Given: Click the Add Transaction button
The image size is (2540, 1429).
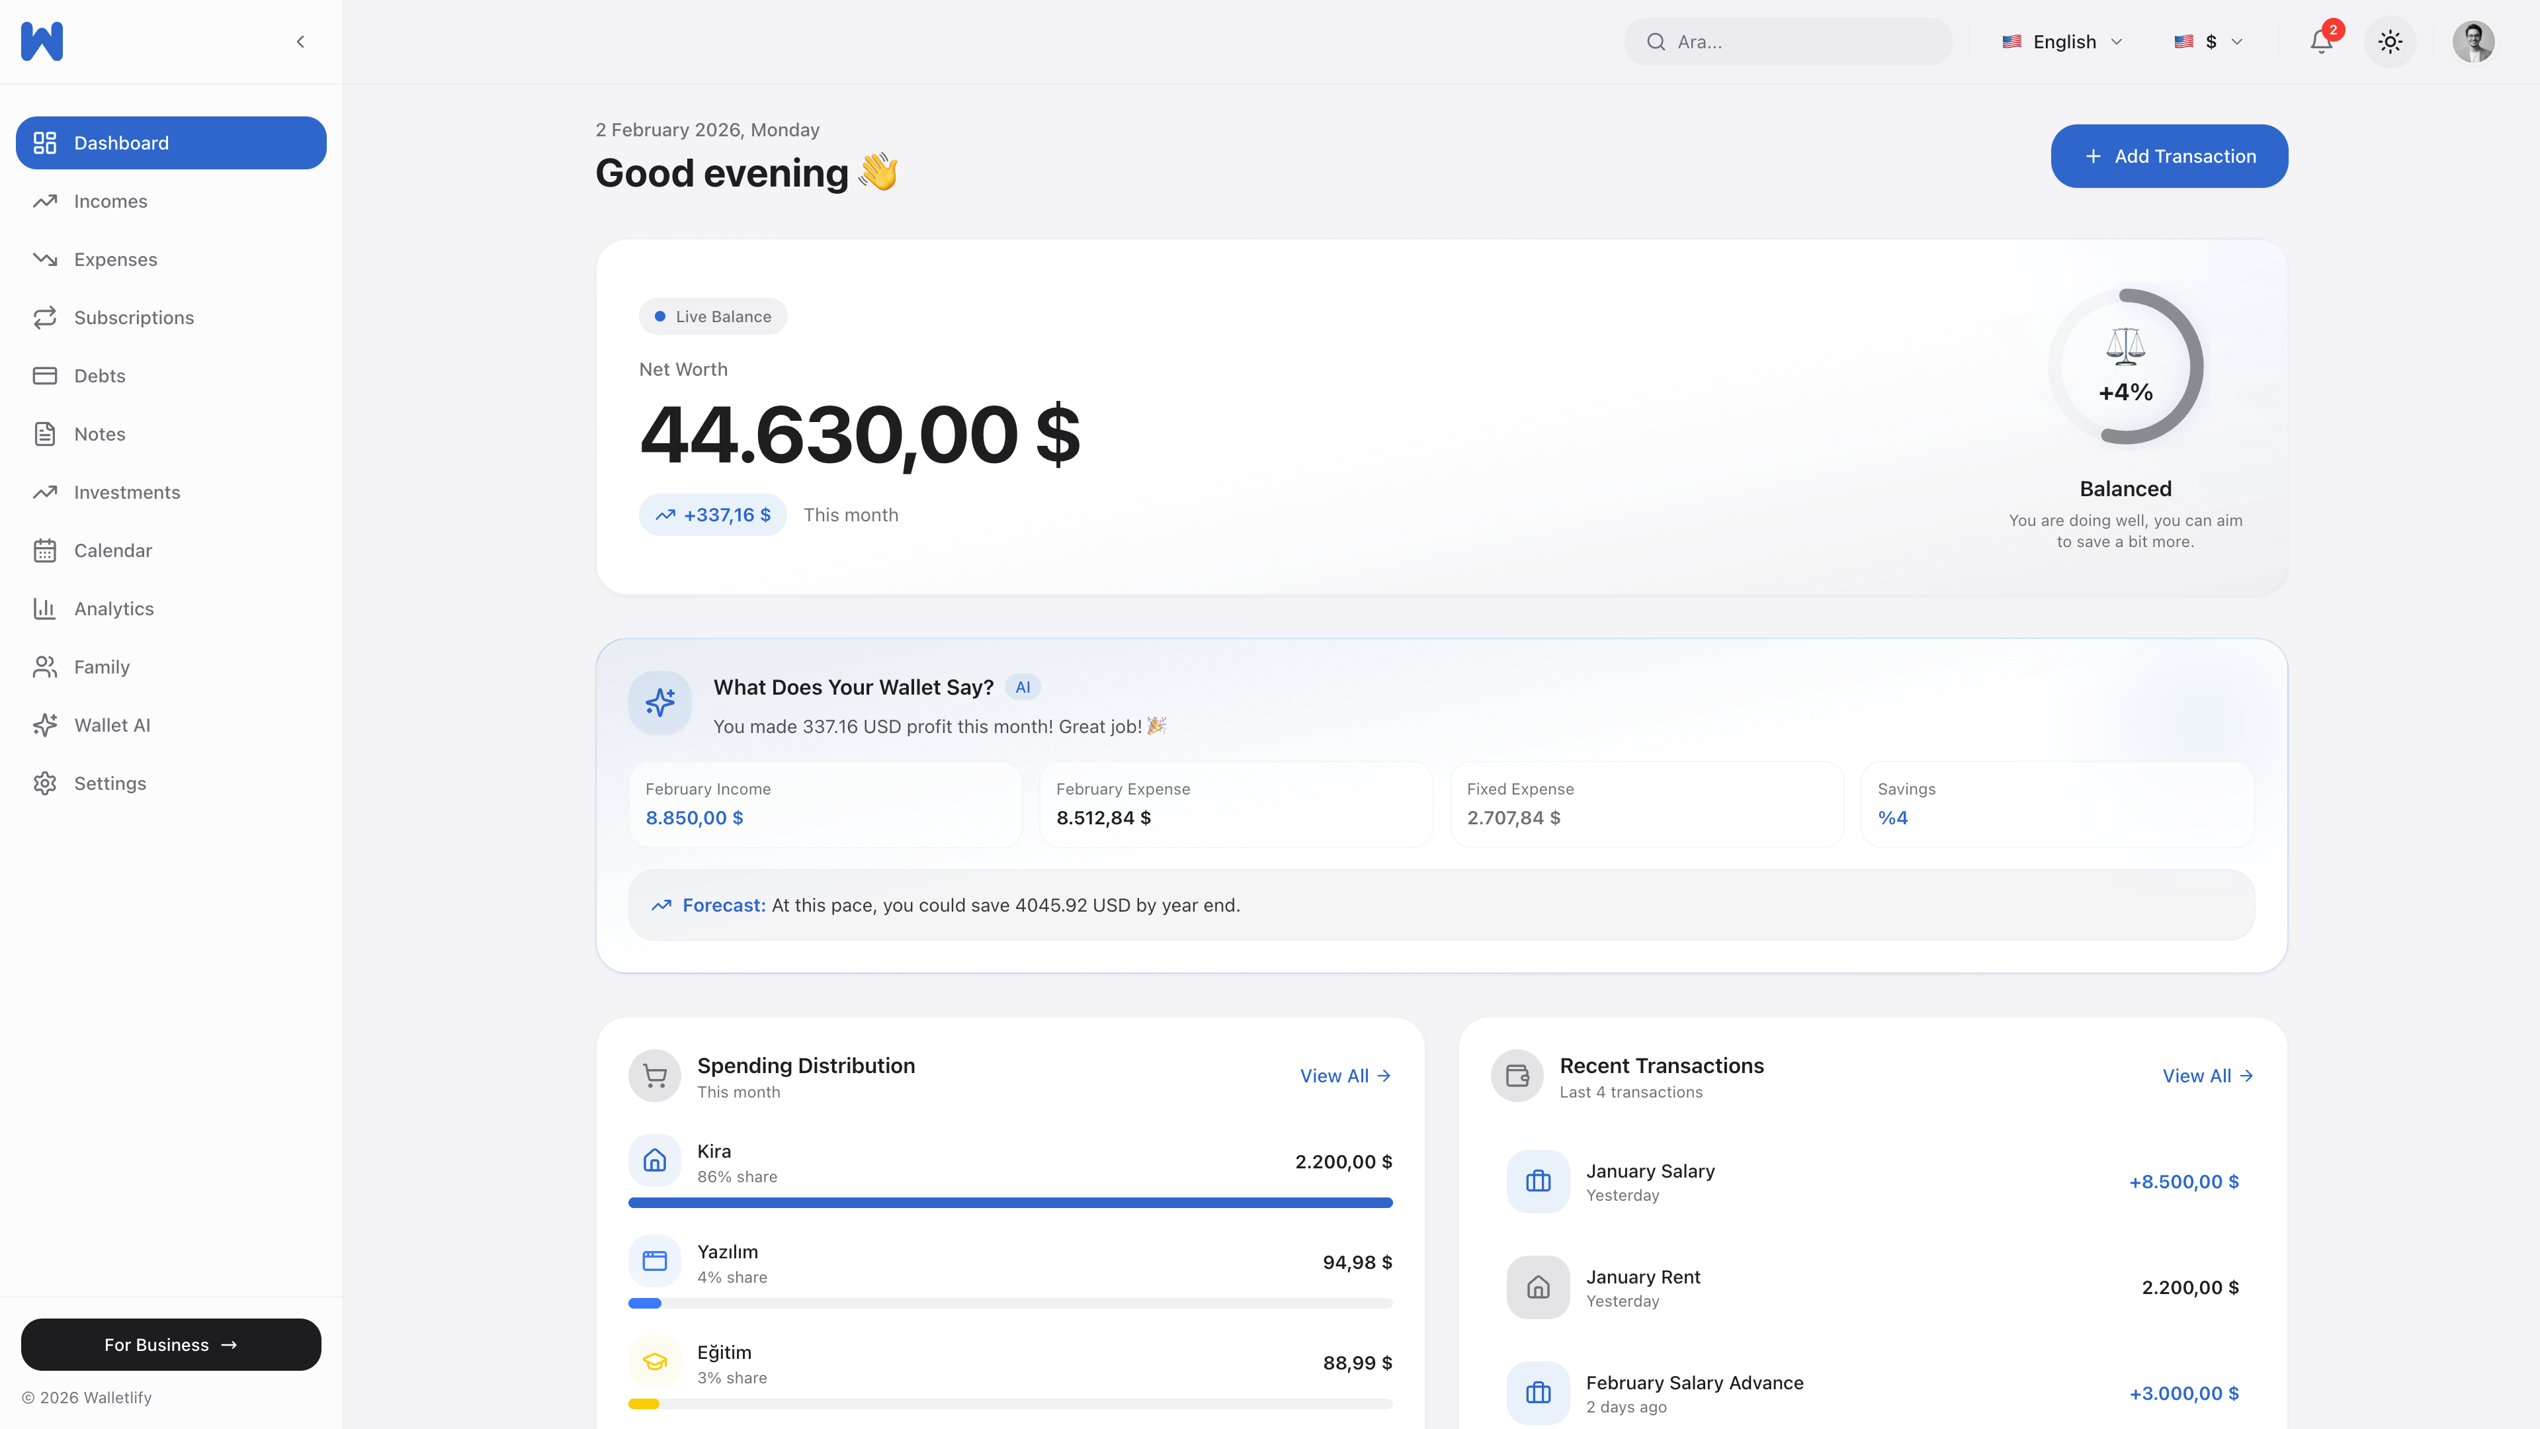Looking at the screenshot, I should (x=2168, y=156).
